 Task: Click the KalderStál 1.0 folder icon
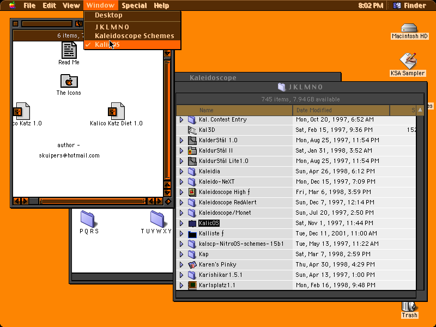192,140
